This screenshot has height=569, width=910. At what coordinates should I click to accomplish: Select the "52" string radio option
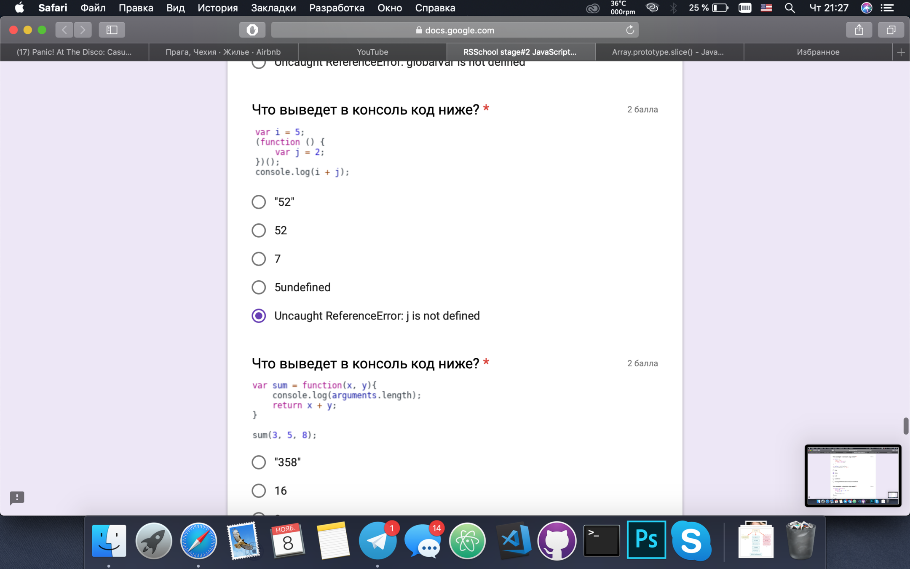(x=259, y=202)
